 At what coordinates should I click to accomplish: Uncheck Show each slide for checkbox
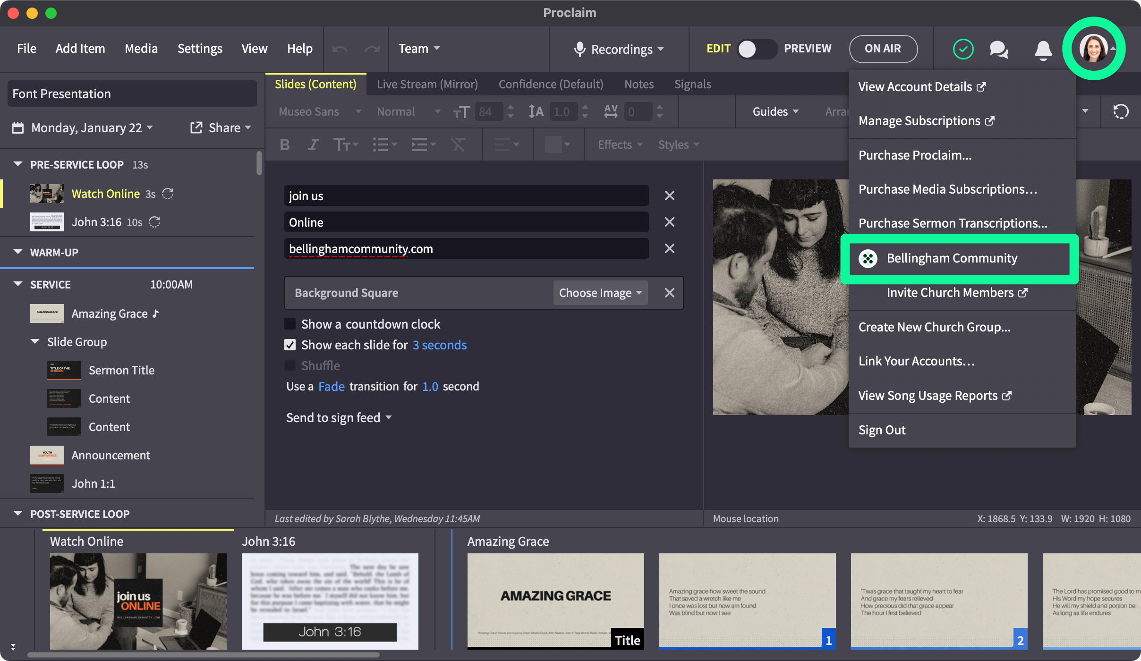pos(290,345)
